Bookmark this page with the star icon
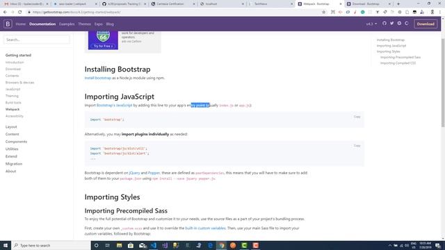The image size is (445, 250). pyautogui.click(x=324, y=12)
